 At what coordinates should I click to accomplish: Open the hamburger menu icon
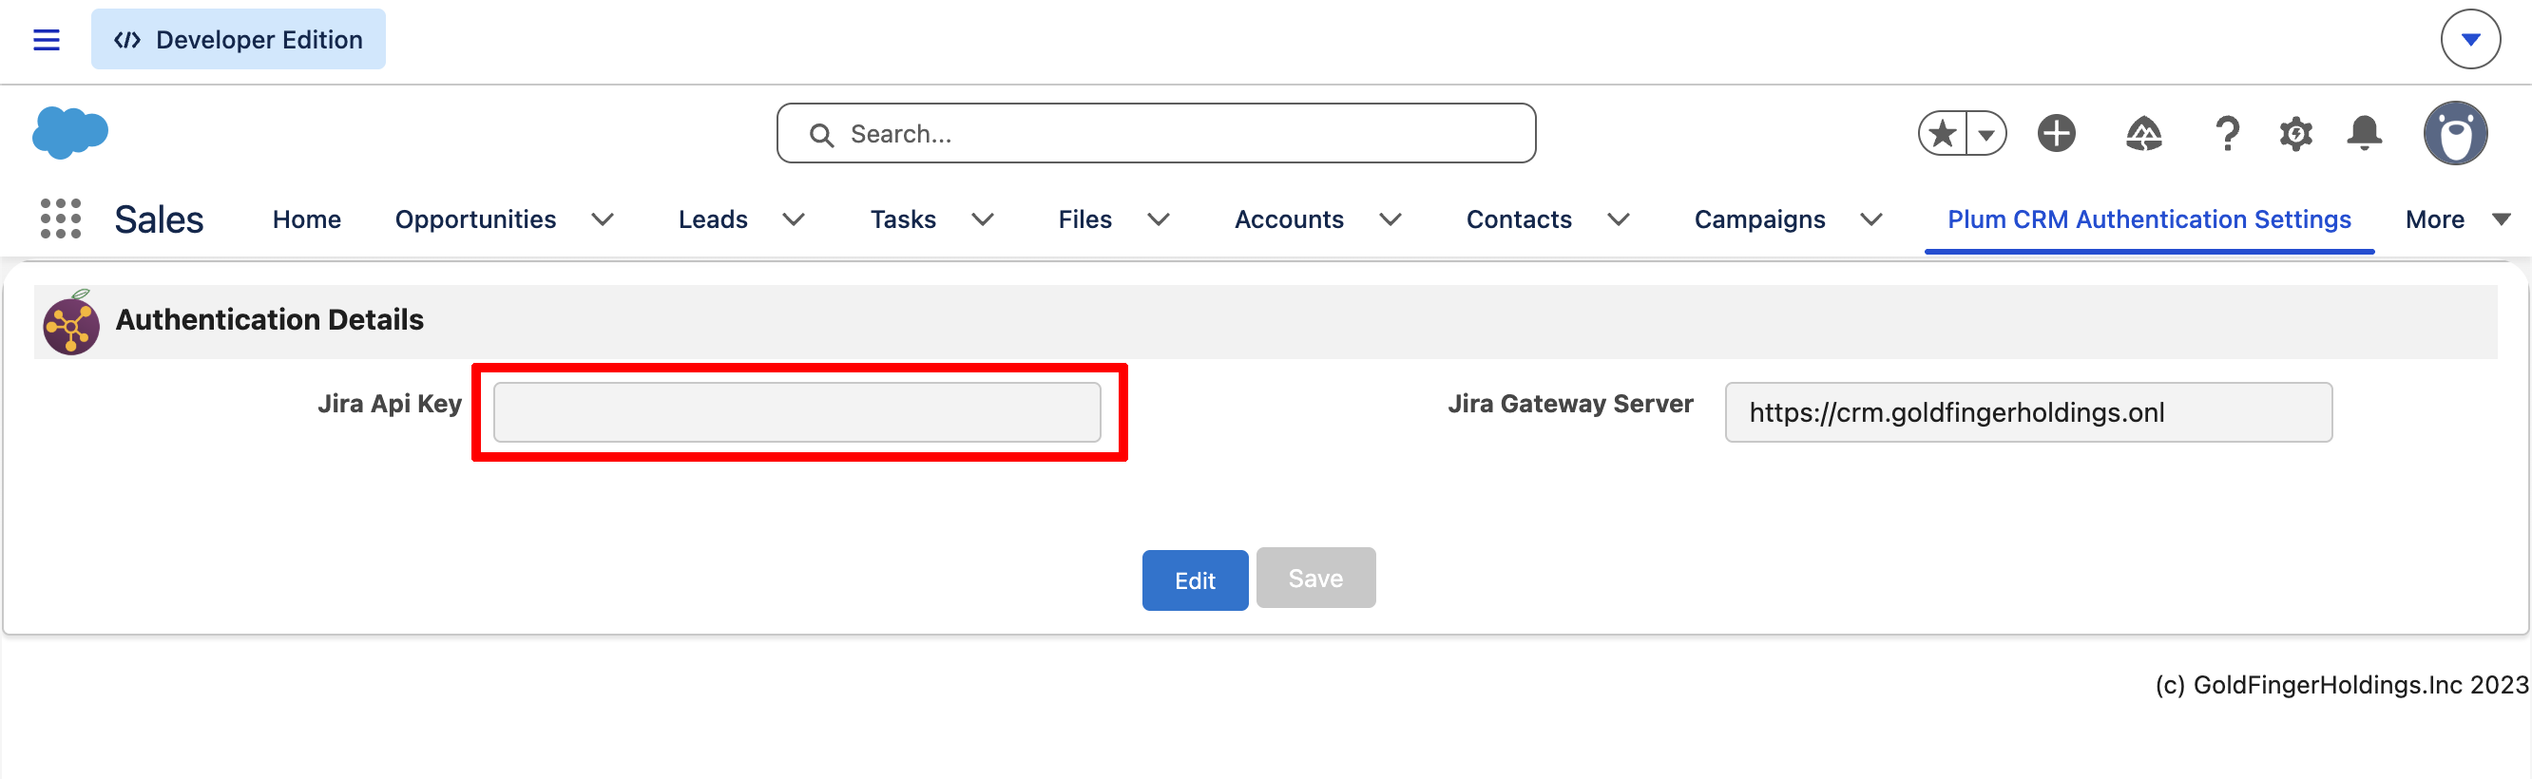(47, 39)
